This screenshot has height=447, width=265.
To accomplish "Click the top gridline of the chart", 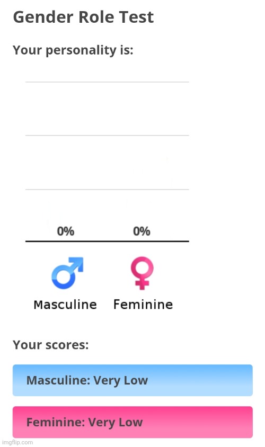I will point(107,82).
